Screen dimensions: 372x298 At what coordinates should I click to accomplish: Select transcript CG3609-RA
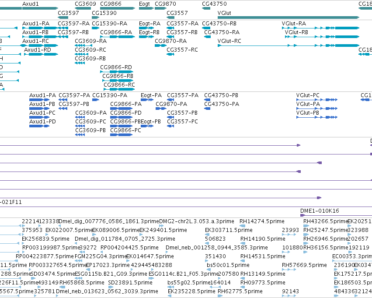(90, 41)
